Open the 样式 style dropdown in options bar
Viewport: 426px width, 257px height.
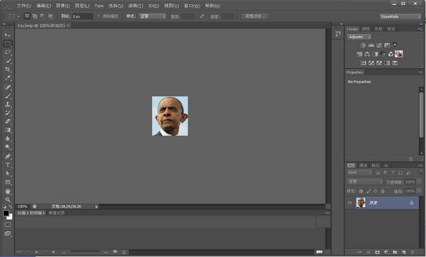152,16
